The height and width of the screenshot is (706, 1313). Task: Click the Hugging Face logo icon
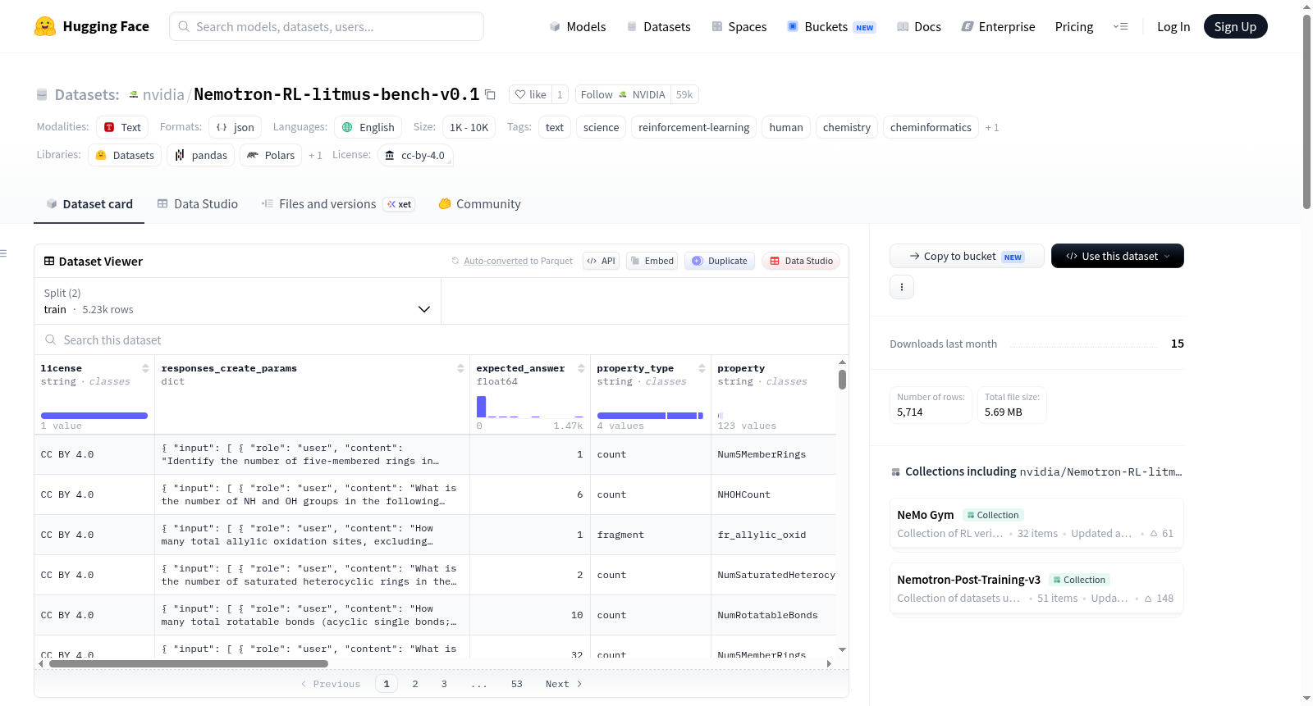[x=45, y=26]
